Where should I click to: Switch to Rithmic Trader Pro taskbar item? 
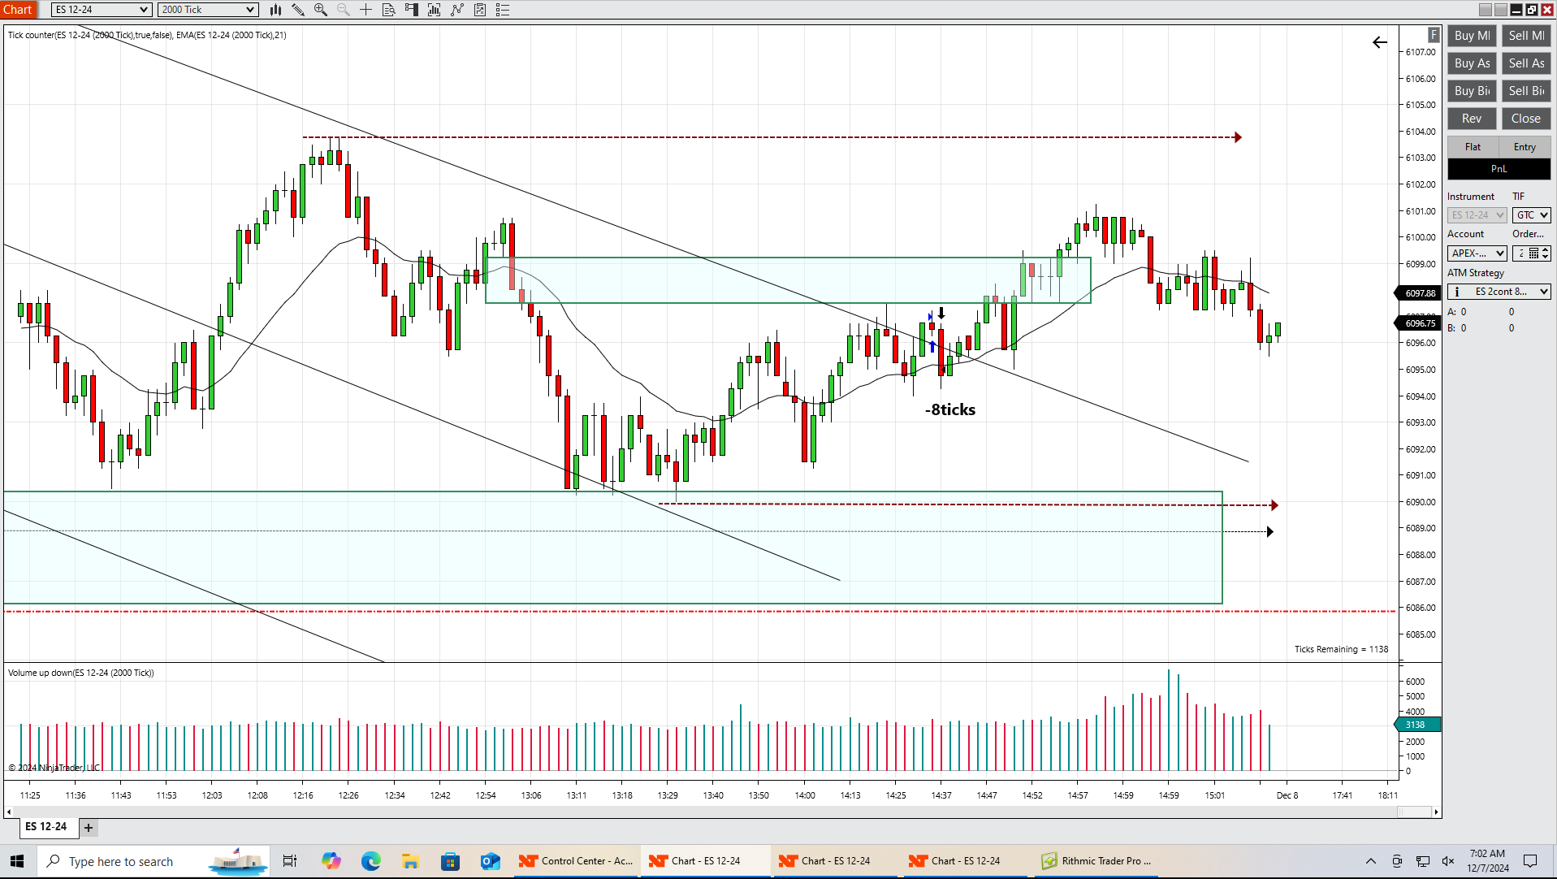coord(1096,861)
